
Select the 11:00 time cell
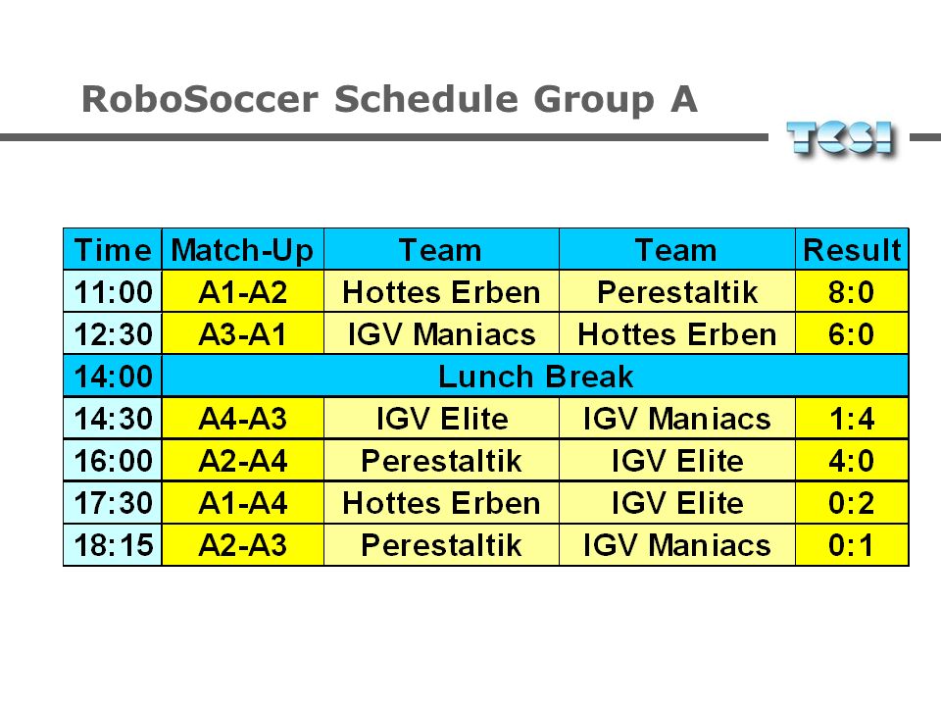pyautogui.click(x=113, y=291)
